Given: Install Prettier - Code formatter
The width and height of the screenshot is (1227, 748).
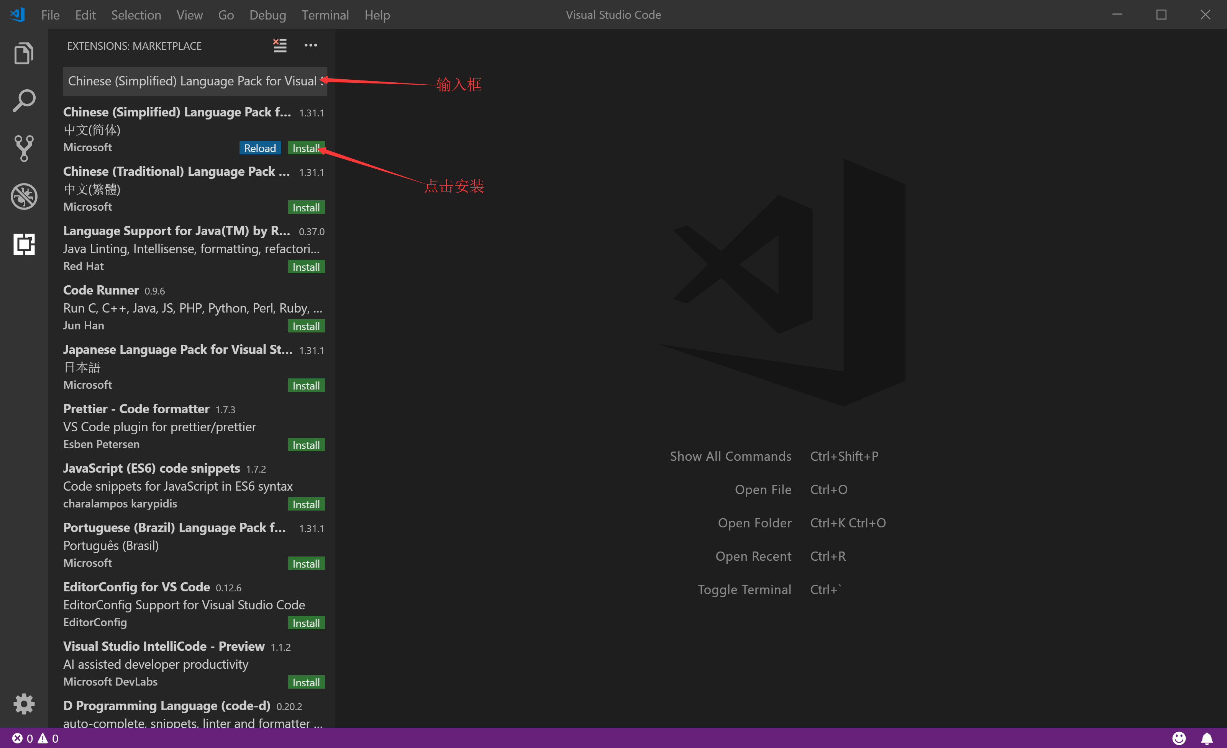Looking at the screenshot, I should click(x=306, y=444).
